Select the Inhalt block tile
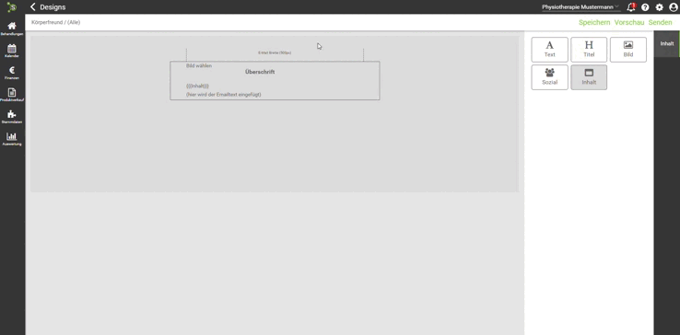The image size is (680, 335). [589, 77]
